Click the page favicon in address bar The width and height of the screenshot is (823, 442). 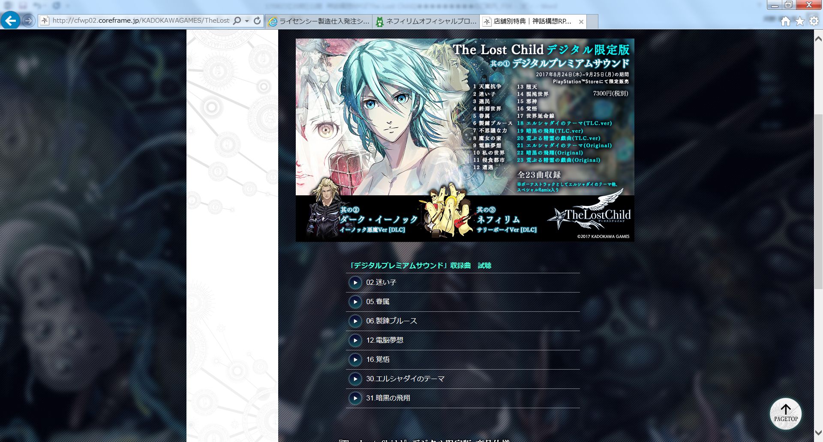pos(45,21)
